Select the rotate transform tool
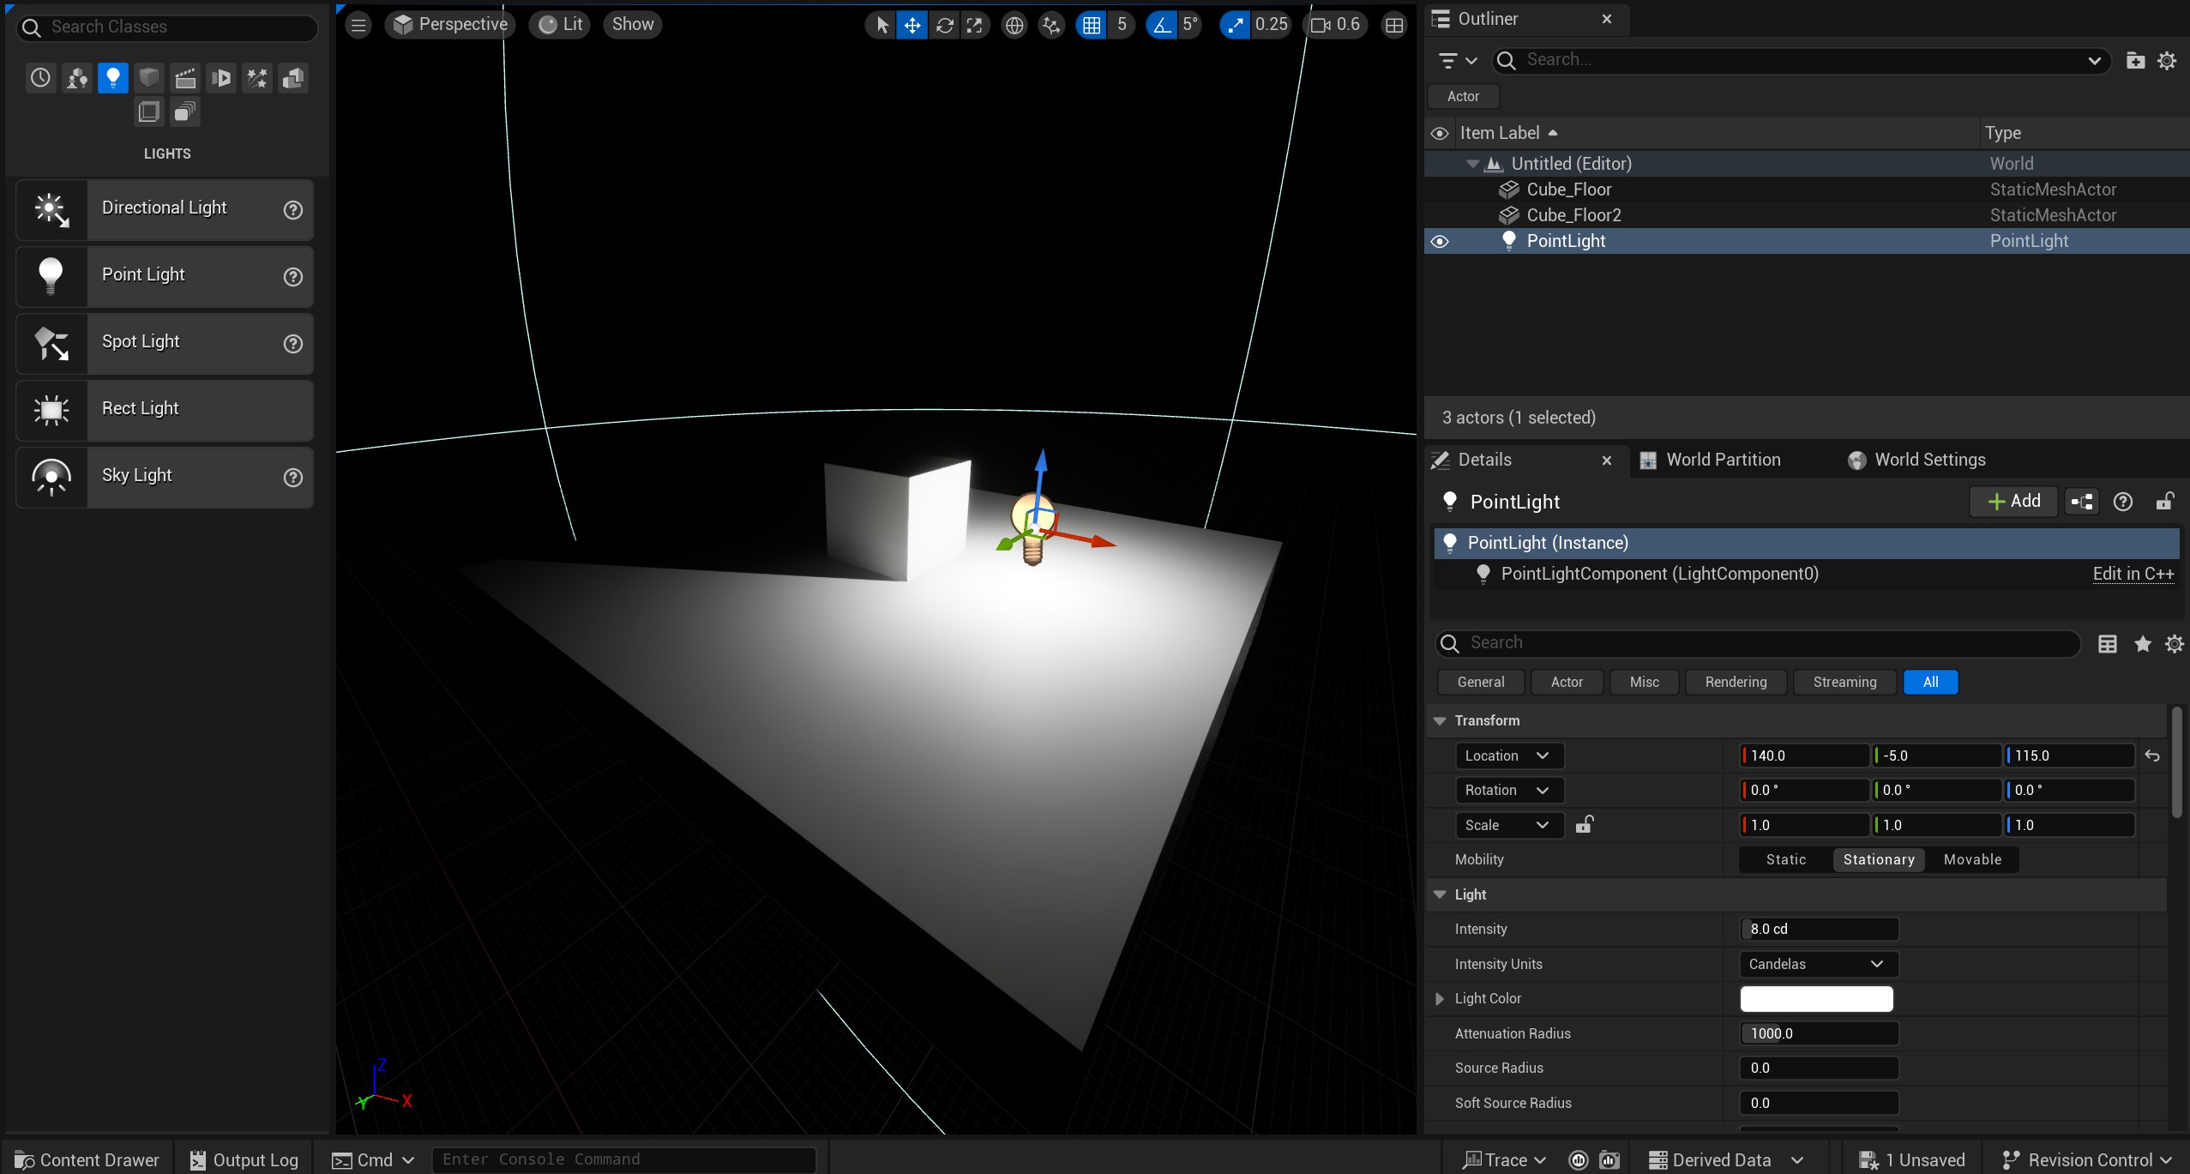Image resolution: width=2190 pixels, height=1174 pixels. point(944,26)
